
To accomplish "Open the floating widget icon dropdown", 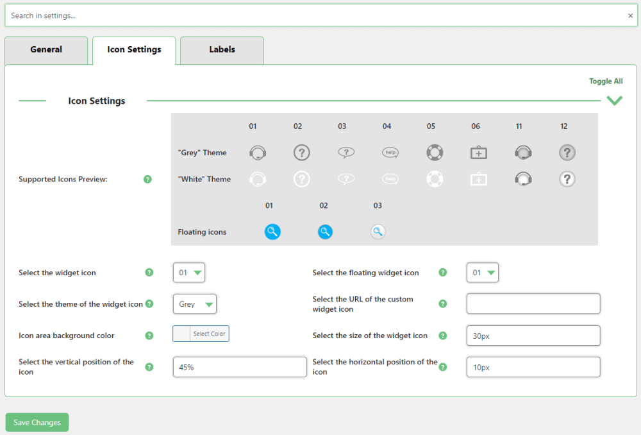I will pos(483,273).
